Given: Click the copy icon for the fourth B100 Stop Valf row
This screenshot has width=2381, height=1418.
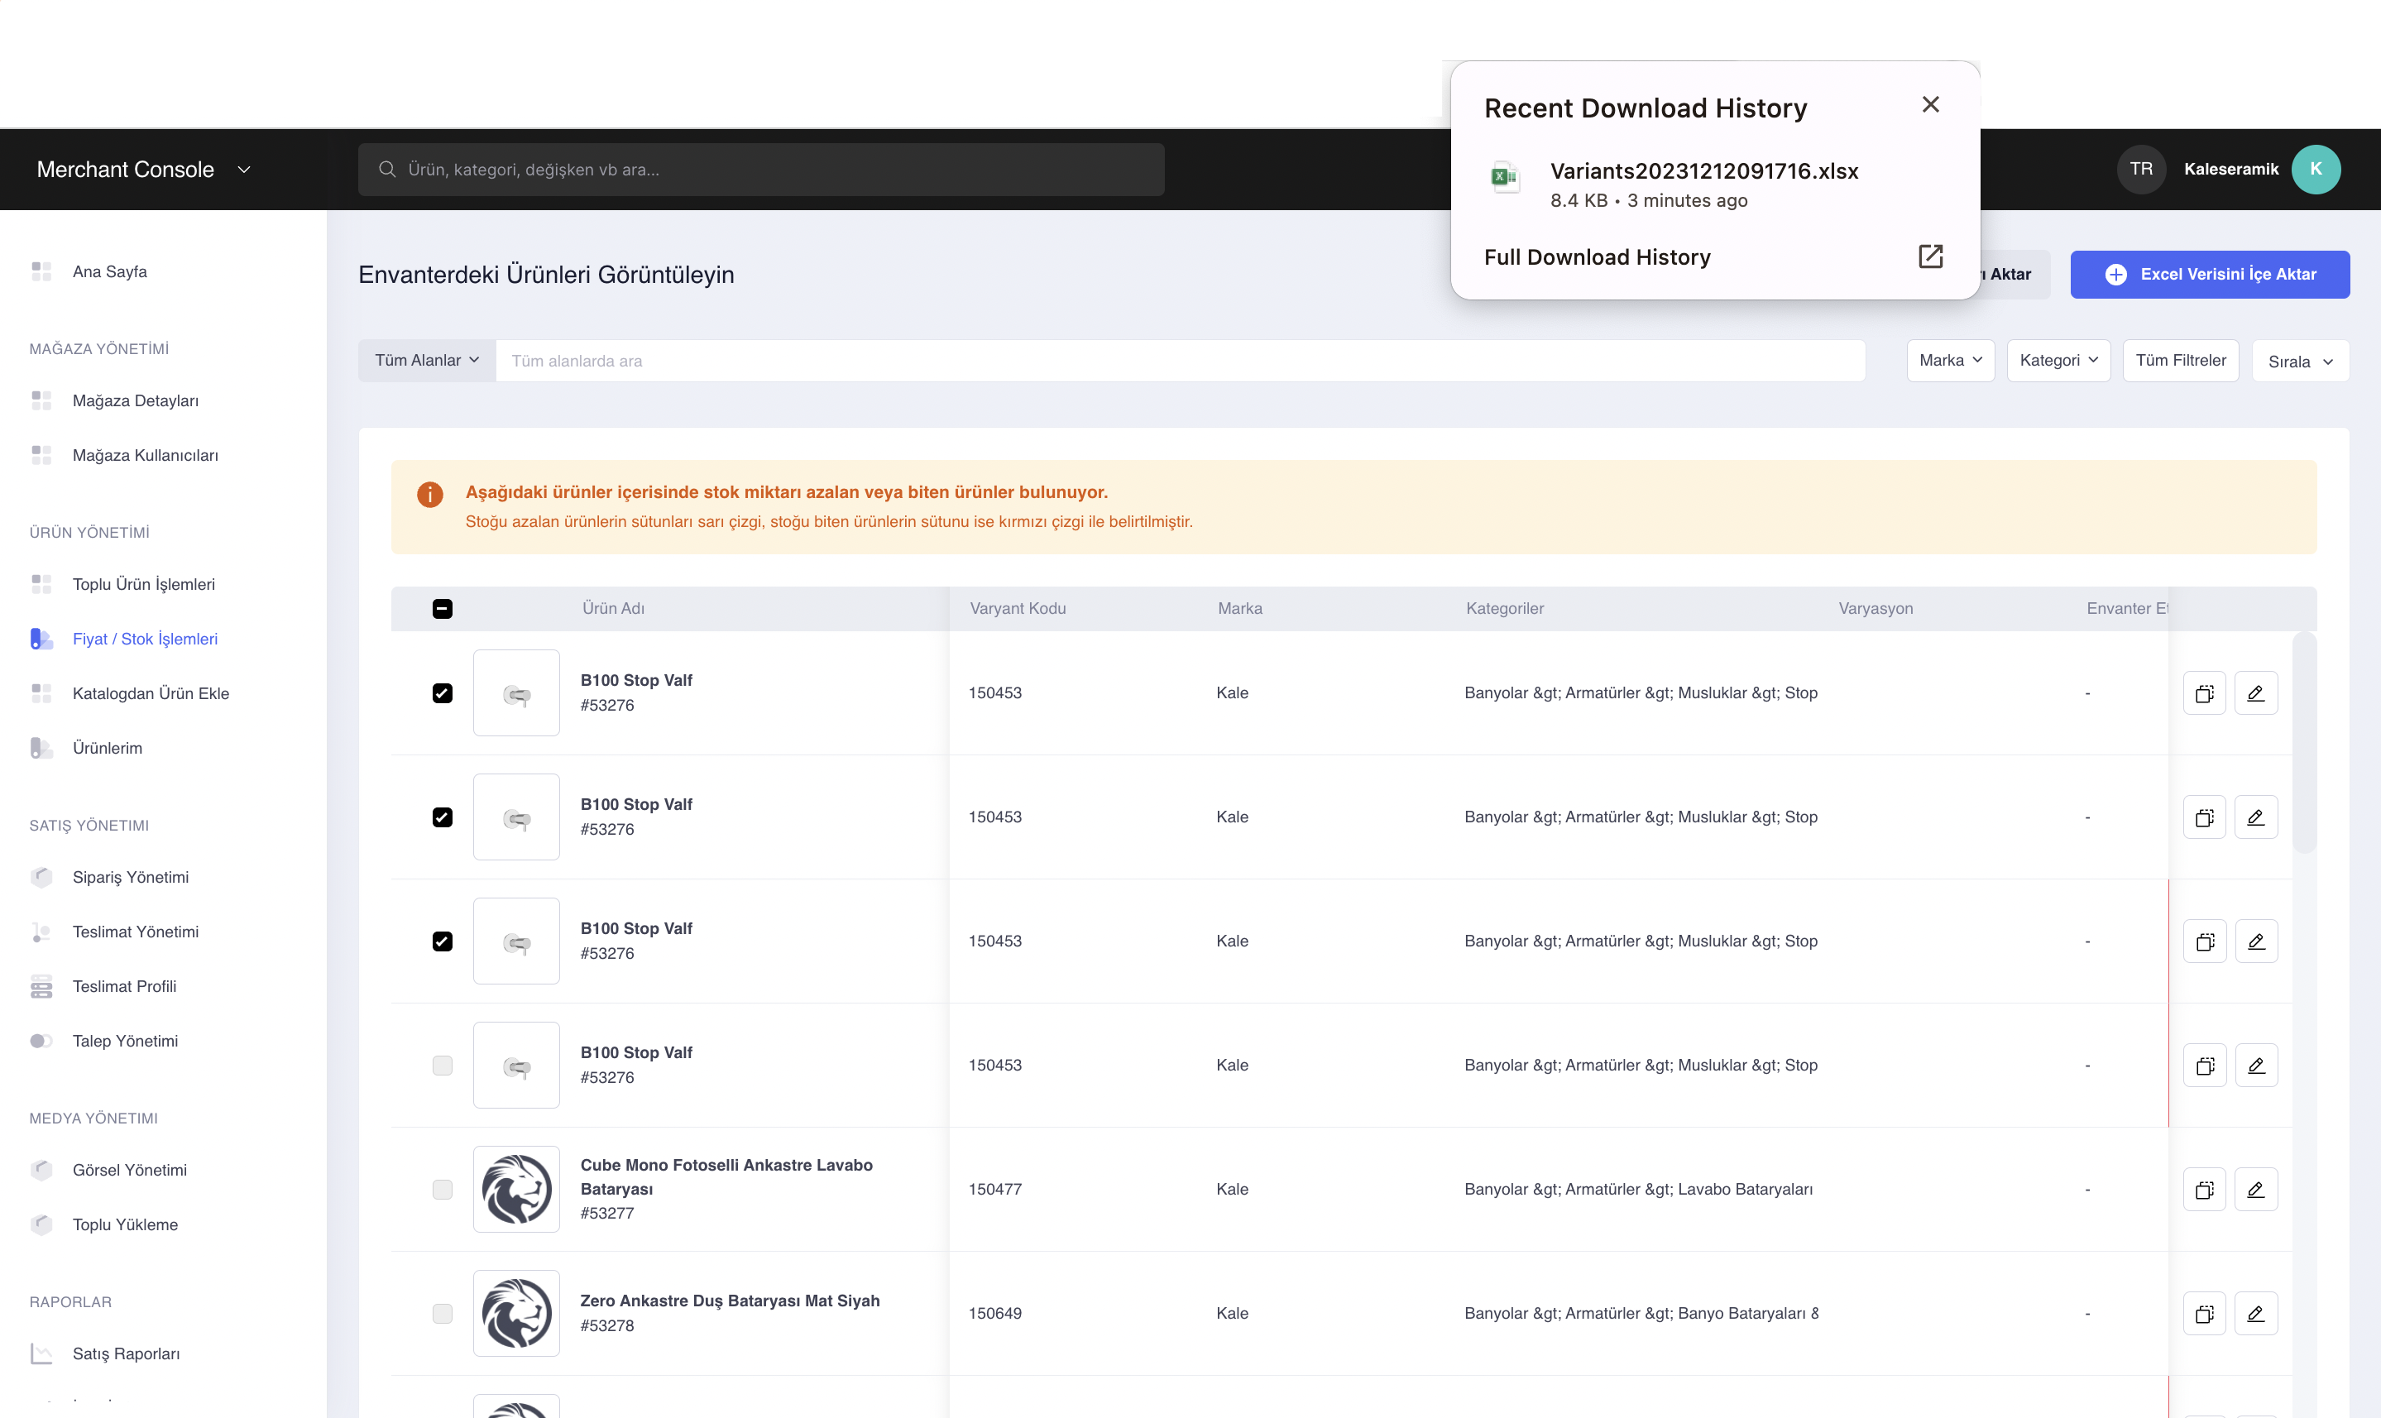Looking at the screenshot, I should tap(2204, 1066).
